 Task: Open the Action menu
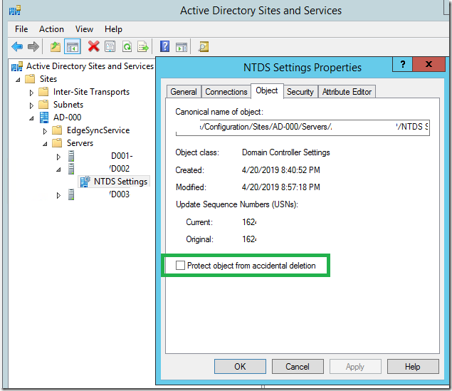tap(51, 29)
